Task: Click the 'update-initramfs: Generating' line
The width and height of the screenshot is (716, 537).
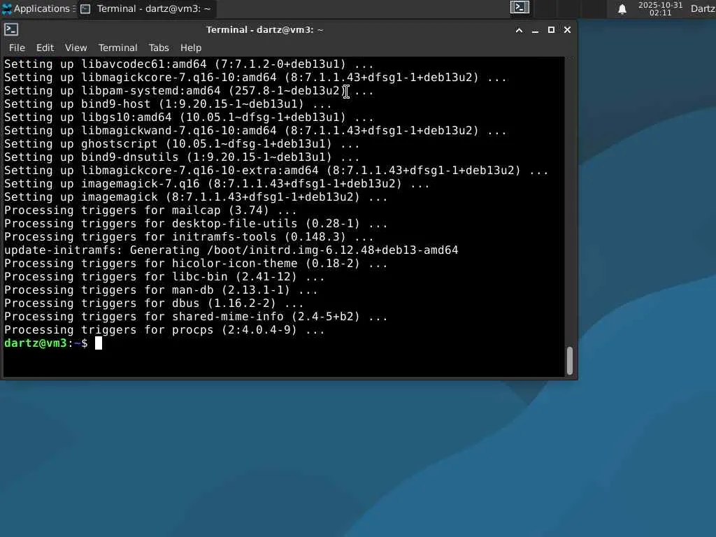Action: tap(231, 250)
